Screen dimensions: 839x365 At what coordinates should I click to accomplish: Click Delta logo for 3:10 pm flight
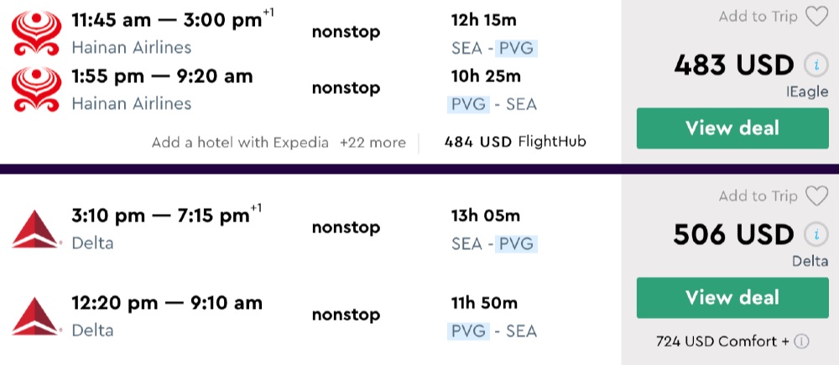[37, 229]
